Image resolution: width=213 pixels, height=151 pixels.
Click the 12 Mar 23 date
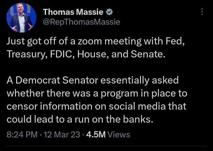pos(55,134)
